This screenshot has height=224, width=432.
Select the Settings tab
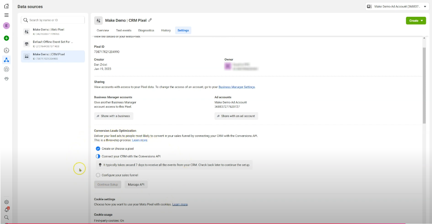tap(183, 30)
